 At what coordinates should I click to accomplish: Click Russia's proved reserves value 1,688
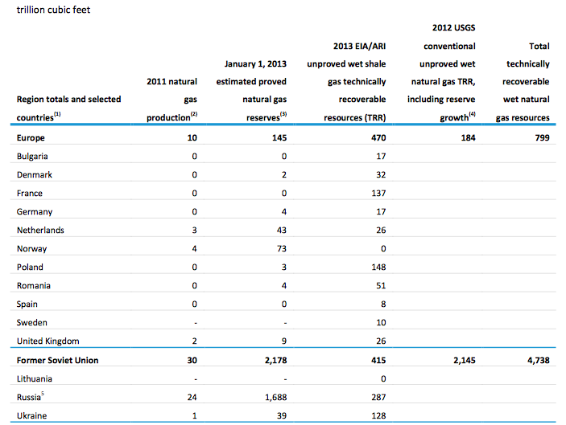[276, 397]
